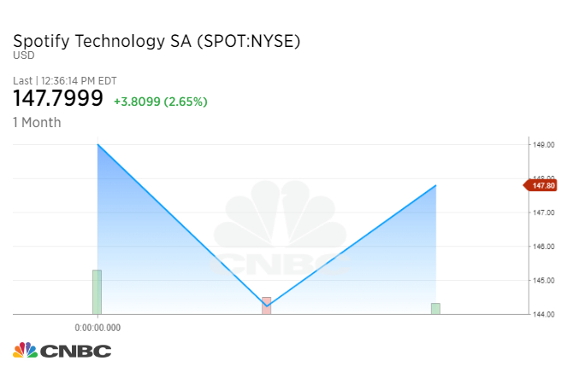Click the USD currency label
Screen dimensions: 573x384
(24, 55)
